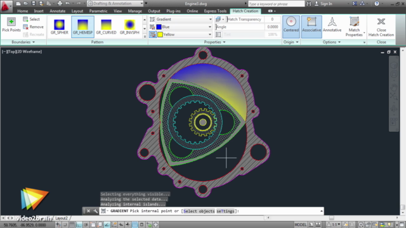Select the GR_INVSPH gradient swatch

tap(129, 27)
